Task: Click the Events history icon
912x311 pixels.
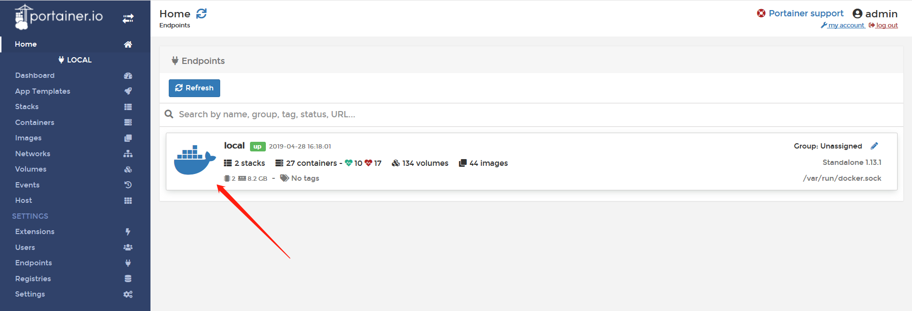Action: pos(128,185)
